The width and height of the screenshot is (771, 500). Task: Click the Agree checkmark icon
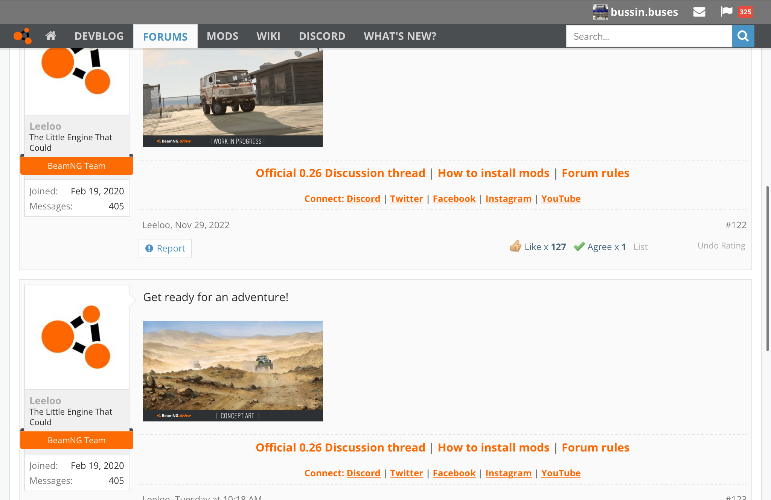(x=579, y=246)
